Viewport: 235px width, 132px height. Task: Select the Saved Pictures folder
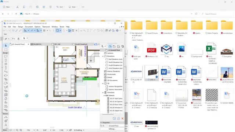point(152,27)
